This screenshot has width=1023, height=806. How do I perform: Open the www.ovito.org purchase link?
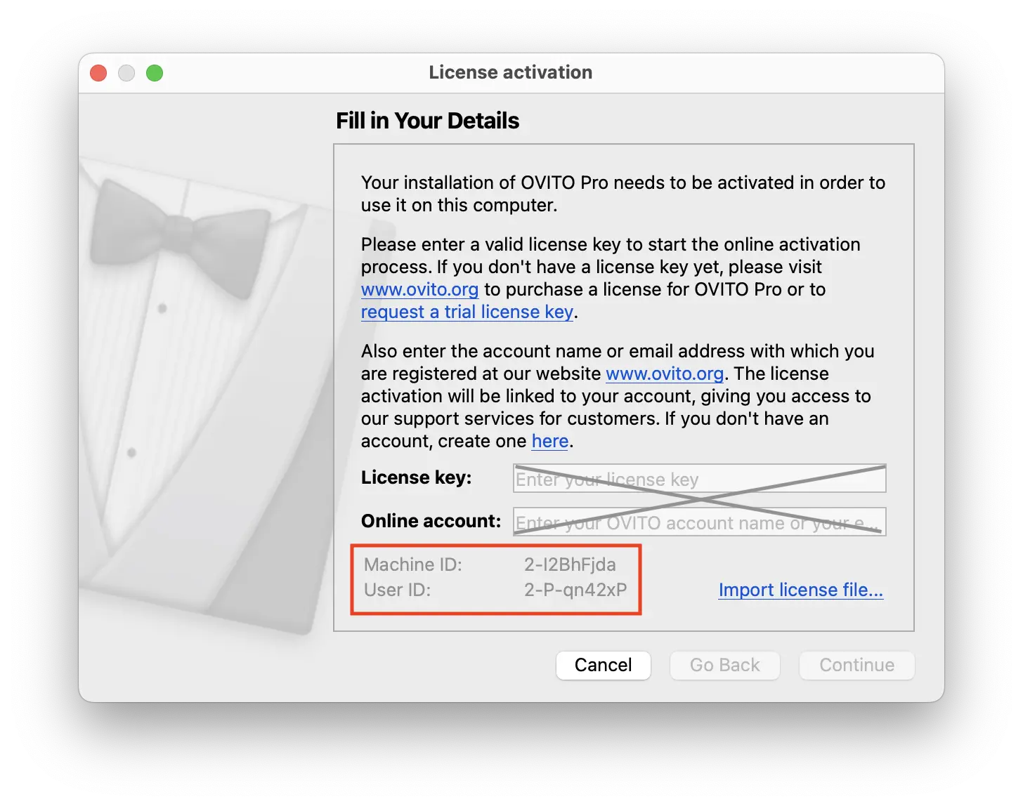pyautogui.click(x=419, y=289)
